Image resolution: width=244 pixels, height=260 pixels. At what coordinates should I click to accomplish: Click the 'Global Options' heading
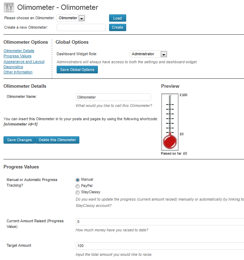point(72,42)
